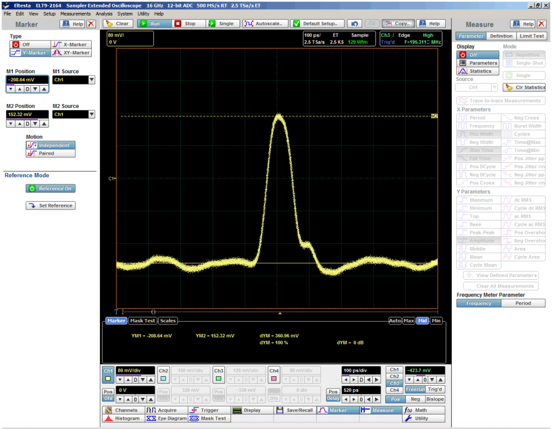Click the M1 Position value field
This screenshot has width=552, height=429.
tap(28, 80)
